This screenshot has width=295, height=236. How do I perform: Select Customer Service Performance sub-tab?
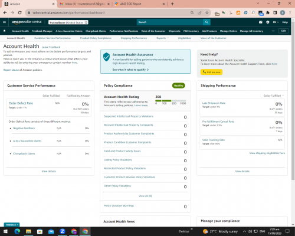point(53,38)
